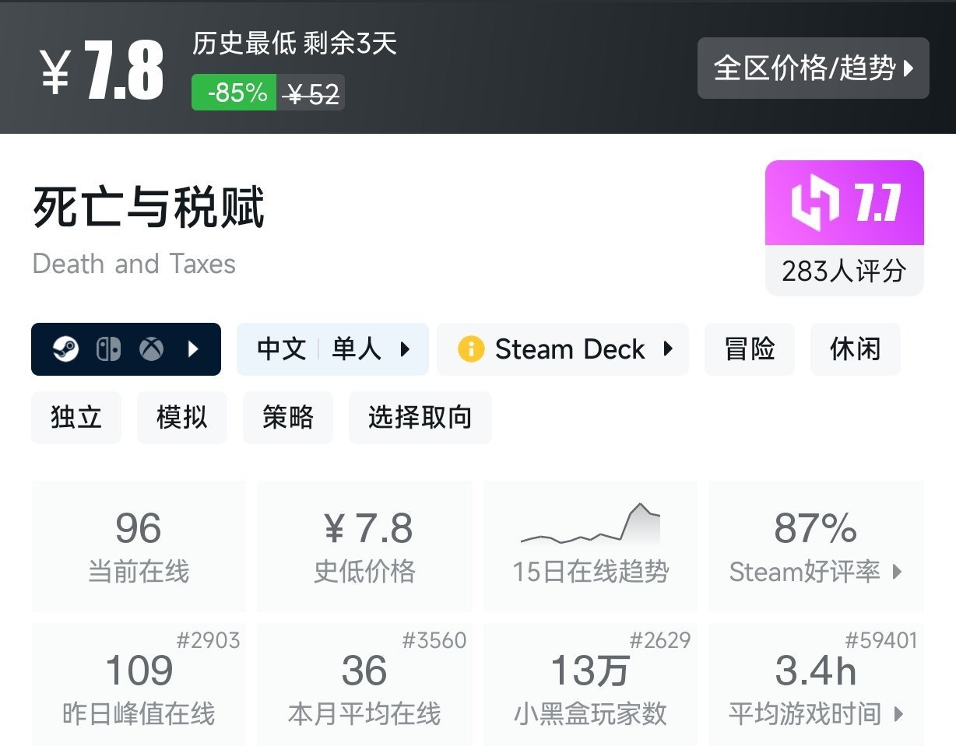View the 283人评分 user ratings
The width and height of the screenshot is (956, 746).
[844, 269]
